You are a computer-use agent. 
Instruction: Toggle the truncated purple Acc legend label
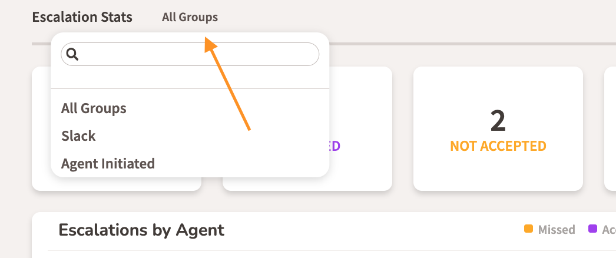pyautogui.click(x=609, y=230)
